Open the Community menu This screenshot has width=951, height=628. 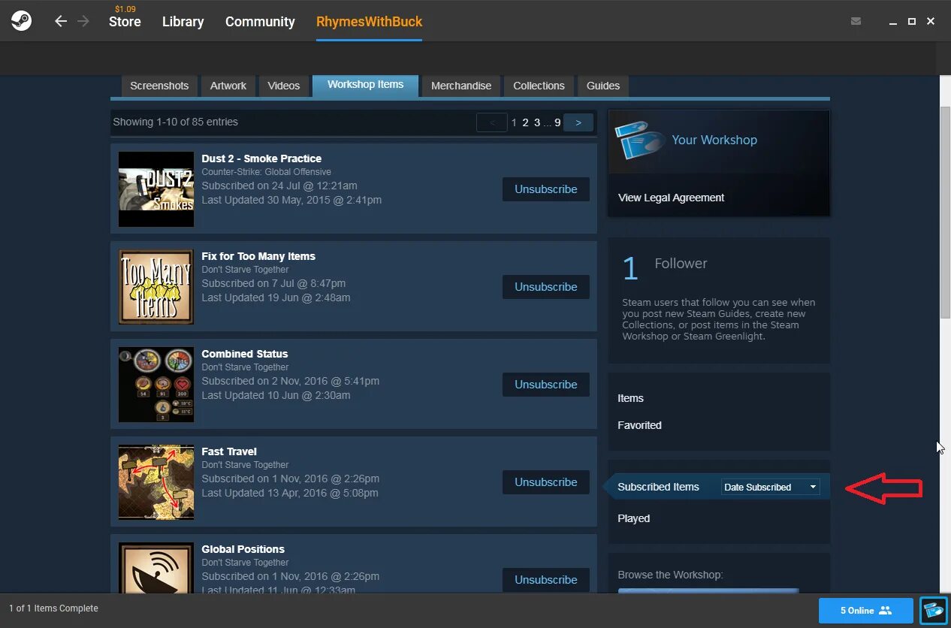coord(260,22)
